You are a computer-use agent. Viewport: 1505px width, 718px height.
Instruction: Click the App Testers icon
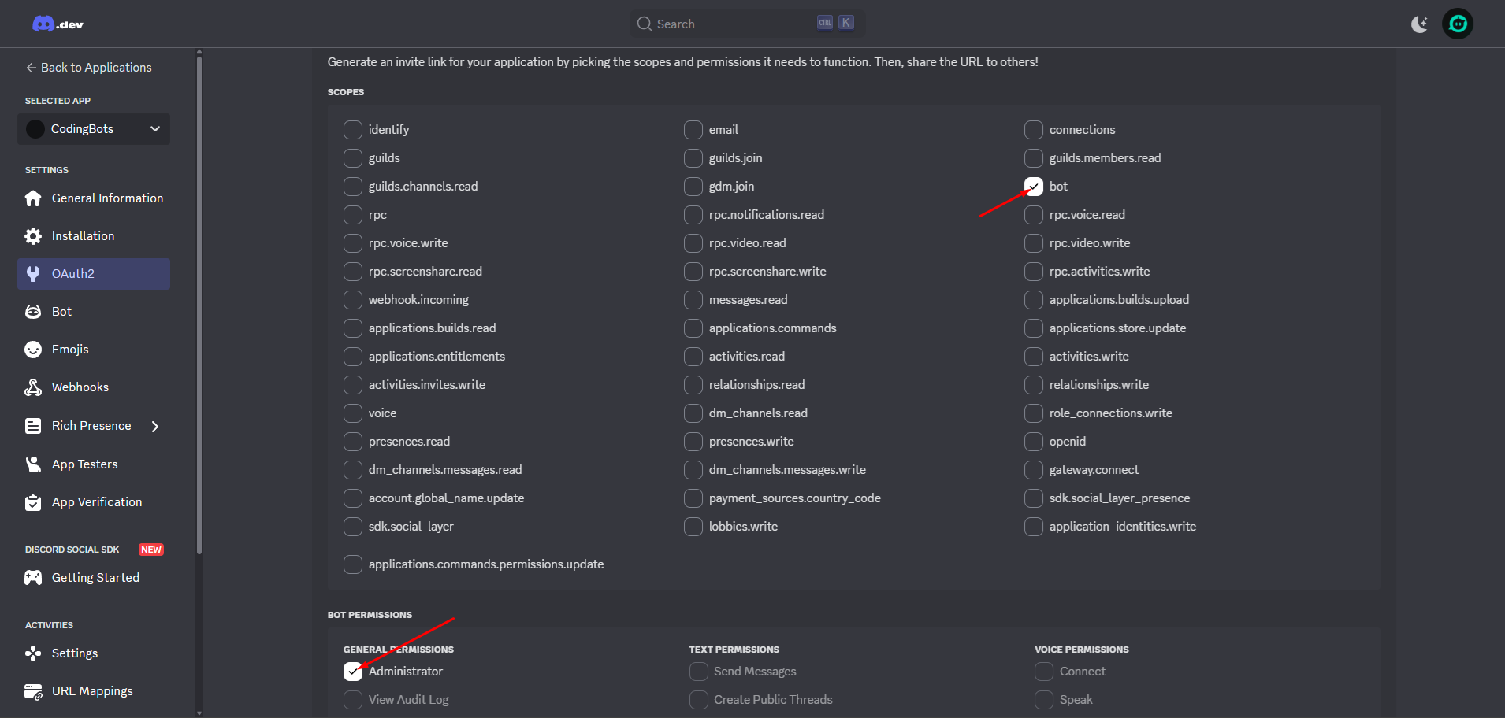[33, 464]
